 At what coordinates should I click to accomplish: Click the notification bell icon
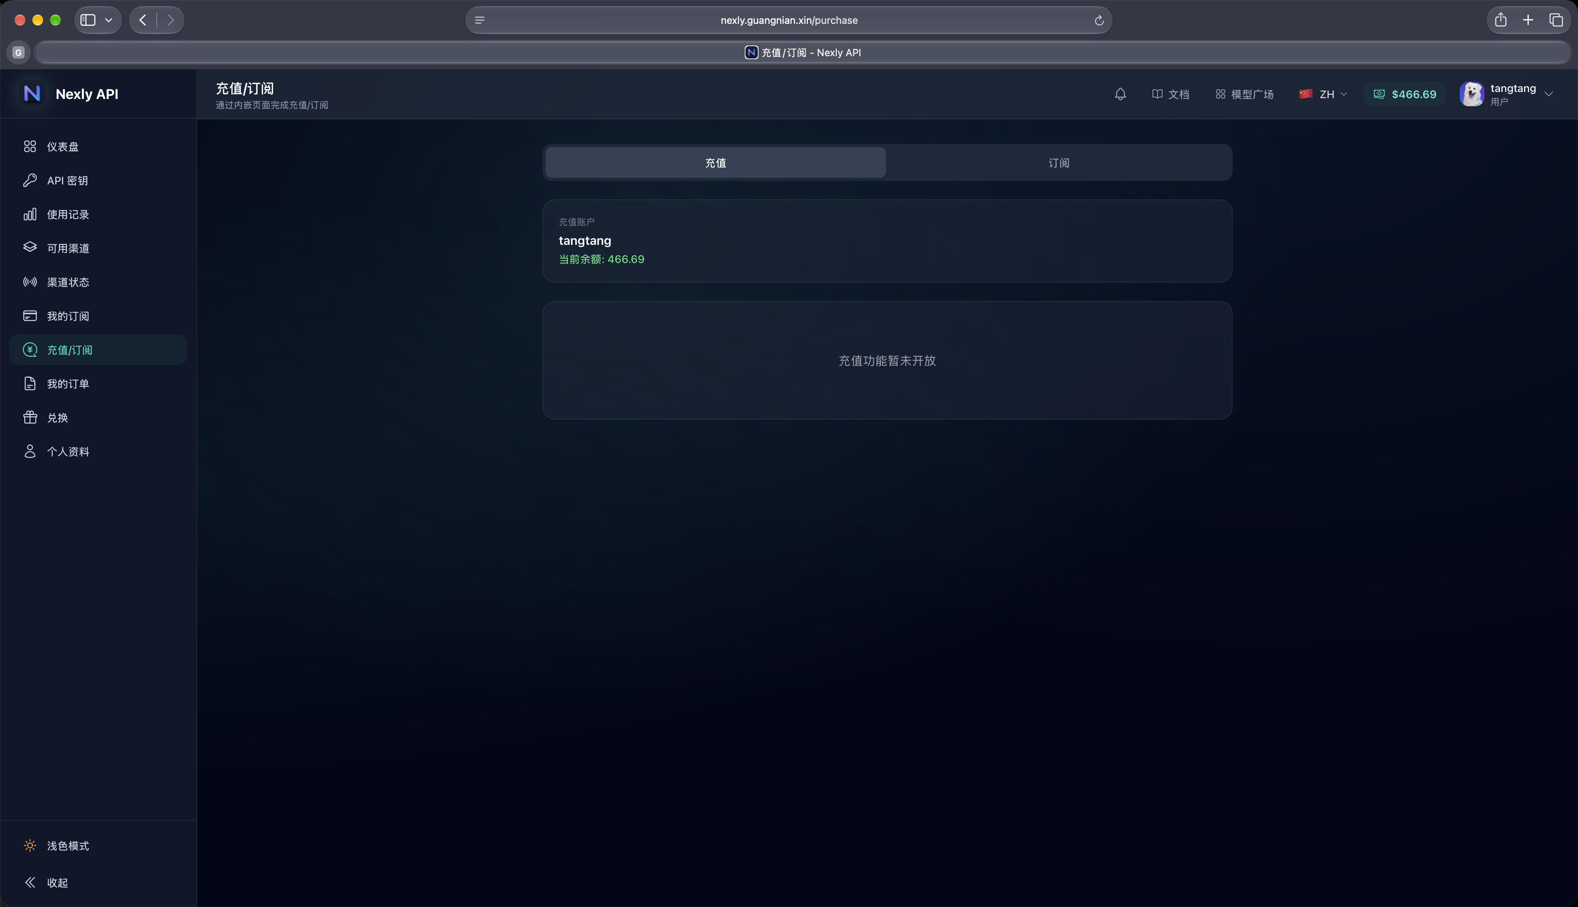pyautogui.click(x=1120, y=94)
